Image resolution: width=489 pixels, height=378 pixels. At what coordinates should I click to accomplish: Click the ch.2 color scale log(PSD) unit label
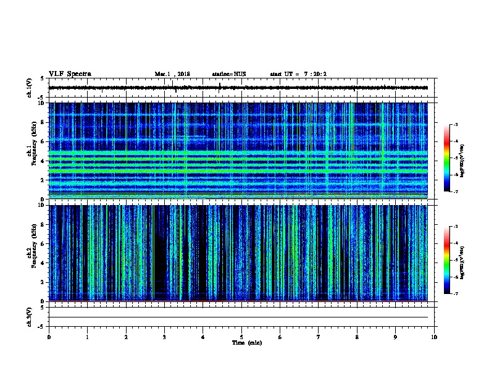tap(462, 262)
